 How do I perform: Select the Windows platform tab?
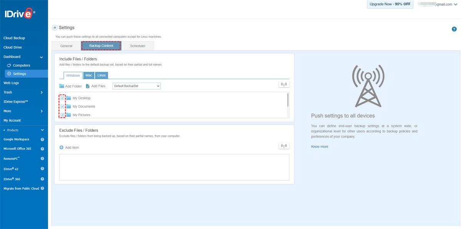click(73, 75)
